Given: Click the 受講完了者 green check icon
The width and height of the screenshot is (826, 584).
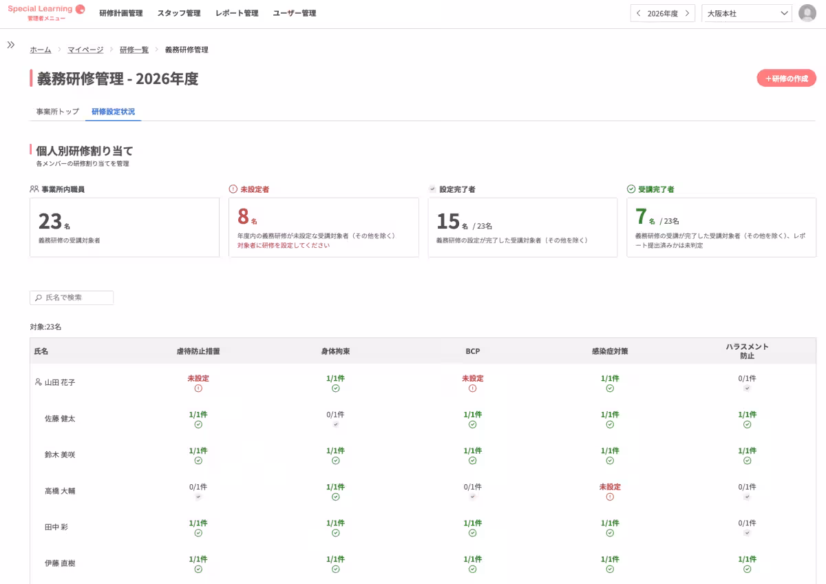Looking at the screenshot, I should click(x=631, y=189).
